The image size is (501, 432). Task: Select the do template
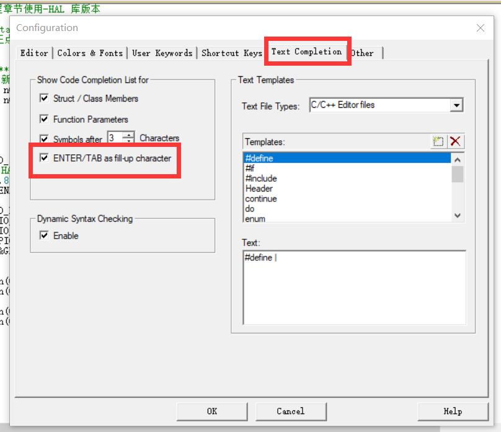pyautogui.click(x=347, y=209)
